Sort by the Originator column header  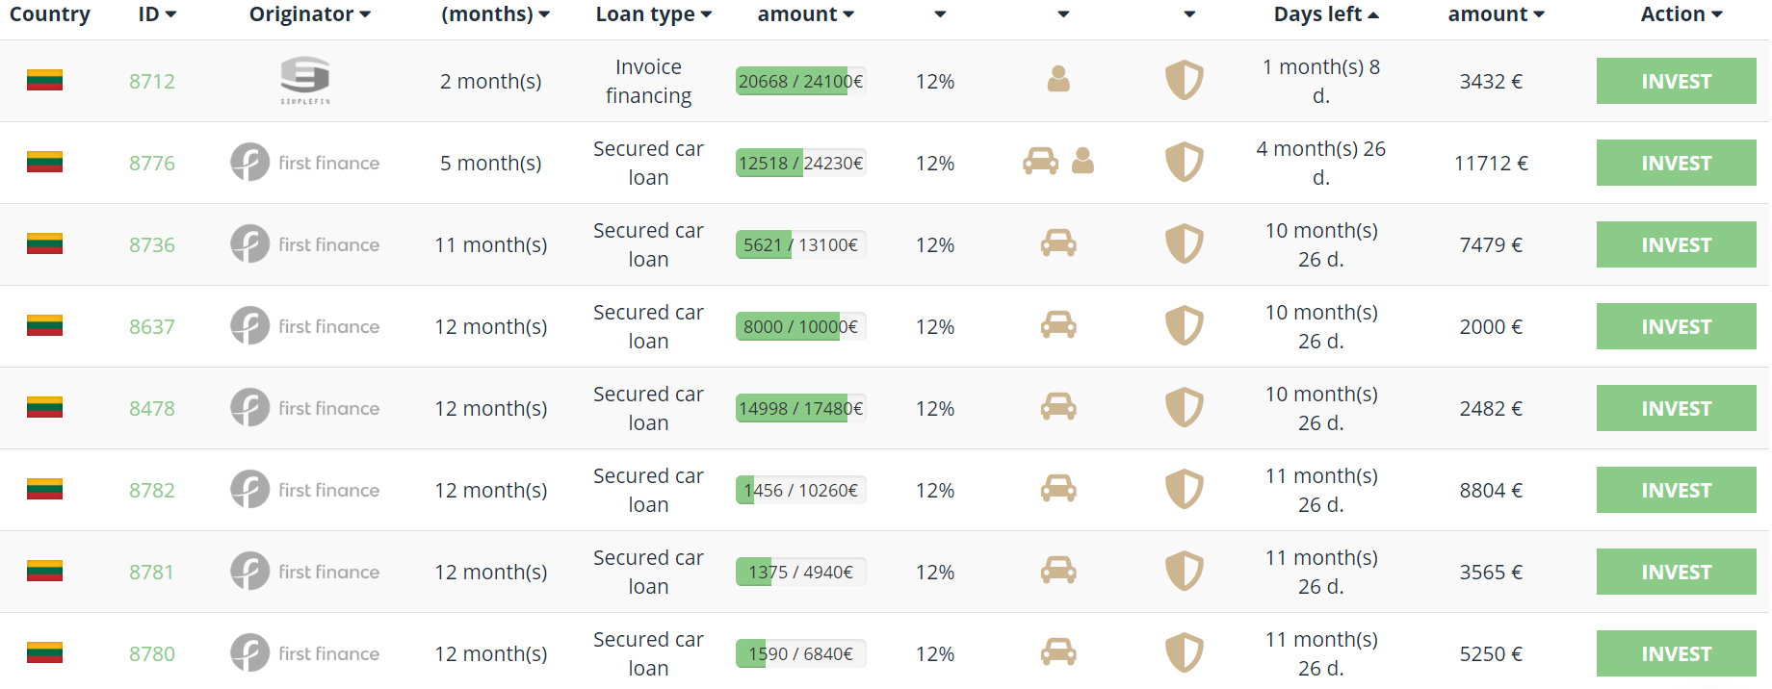pyautogui.click(x=309, y=14)
